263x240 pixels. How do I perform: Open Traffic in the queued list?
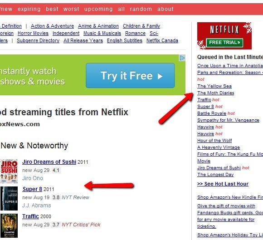pyautogui.click(x=204, y=100)
